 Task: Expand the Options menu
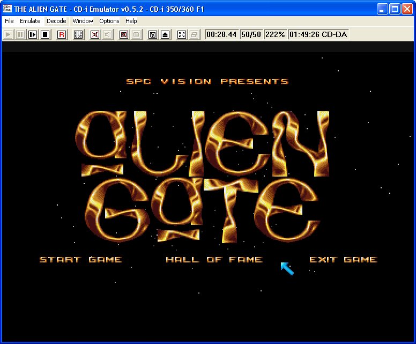[x=109, y=21]
